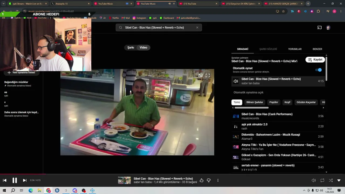Pause the playing song
This screenshot has width=345, height=194.
[x=15, y=180]
